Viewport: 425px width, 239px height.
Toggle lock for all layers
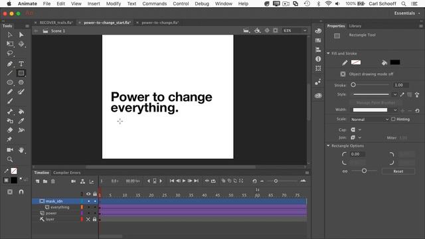(95, 194)
